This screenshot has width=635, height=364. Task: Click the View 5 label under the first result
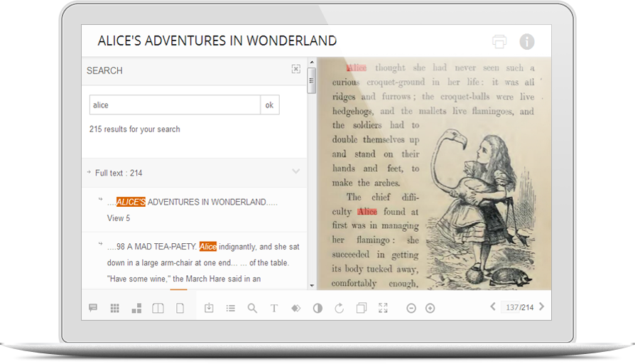(x=119, y=218)
